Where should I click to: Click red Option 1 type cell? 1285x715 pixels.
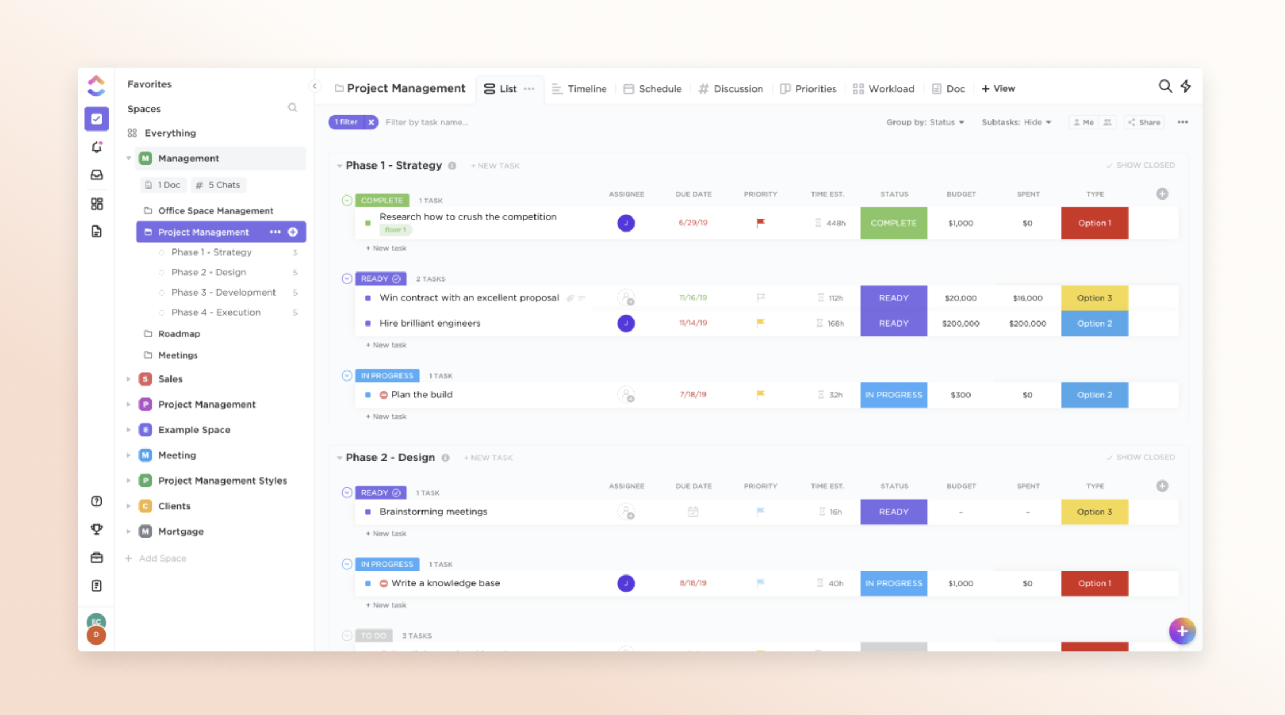(x=1094, y=223)
